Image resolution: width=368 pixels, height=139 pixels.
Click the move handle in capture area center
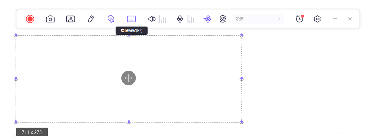(129, 78)
